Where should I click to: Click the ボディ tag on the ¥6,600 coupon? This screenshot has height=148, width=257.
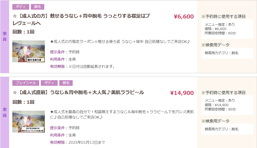pos(21,7)
